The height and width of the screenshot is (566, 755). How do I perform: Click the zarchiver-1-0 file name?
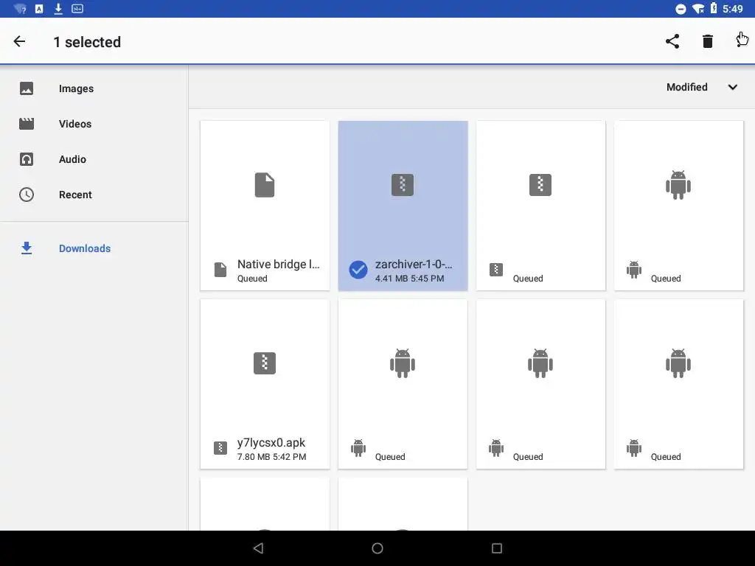[414, 265]
